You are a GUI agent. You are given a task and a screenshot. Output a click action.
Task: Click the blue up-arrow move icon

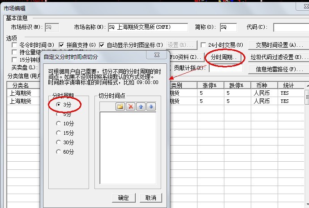(141, 106)
